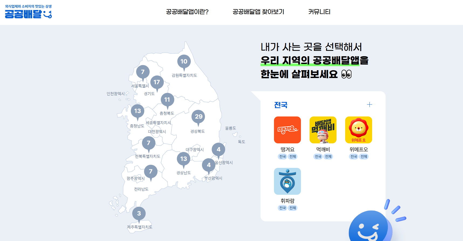Click the 휘파람 app name

287,201
